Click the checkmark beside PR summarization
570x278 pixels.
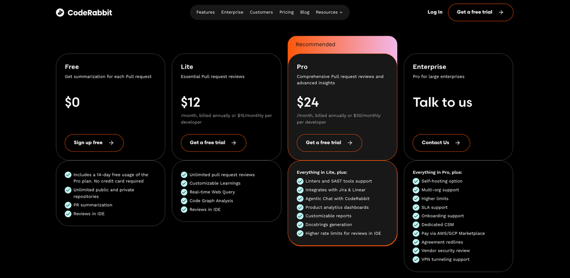click(x=68, y=205)
